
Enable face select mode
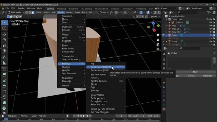coord(33,13)
